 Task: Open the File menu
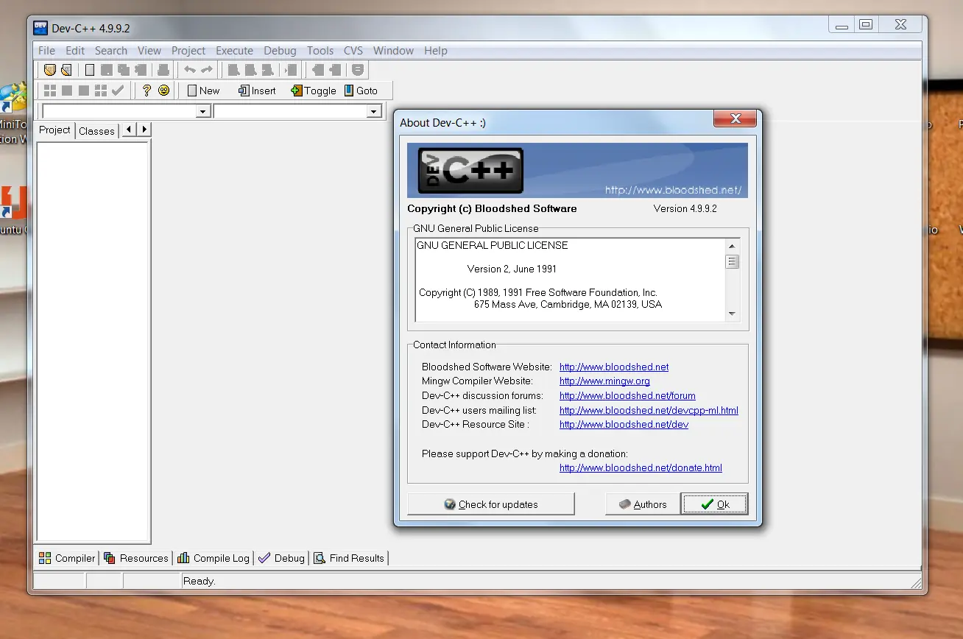(46, 51)
